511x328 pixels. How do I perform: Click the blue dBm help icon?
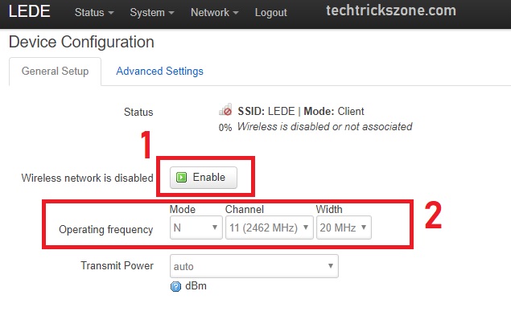175,286
